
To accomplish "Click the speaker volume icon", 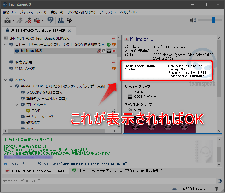I will coord(193,20).
